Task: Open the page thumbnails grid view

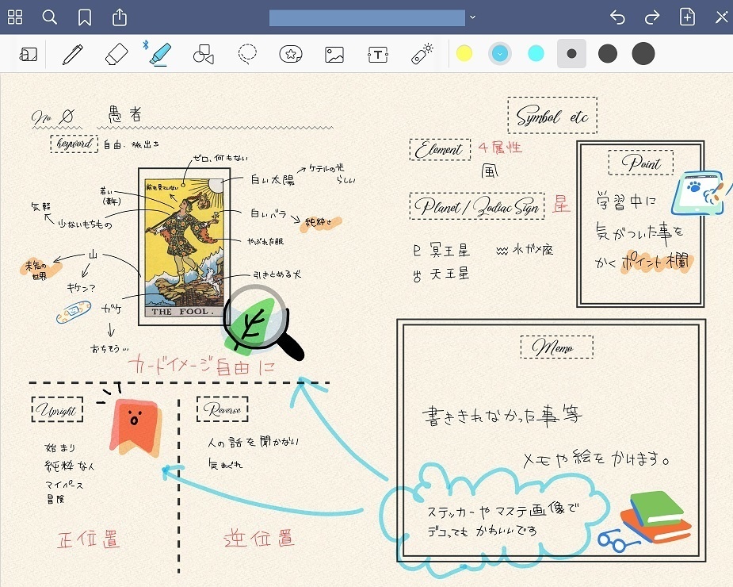Action: (x=15, y=17)
